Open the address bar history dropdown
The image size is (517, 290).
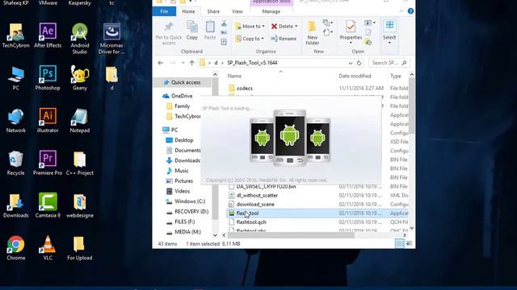350,63
